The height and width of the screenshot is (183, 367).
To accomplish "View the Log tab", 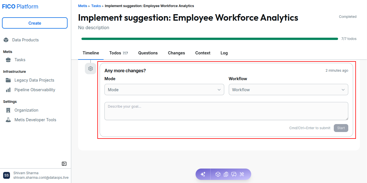I will (x=224, y=53).
